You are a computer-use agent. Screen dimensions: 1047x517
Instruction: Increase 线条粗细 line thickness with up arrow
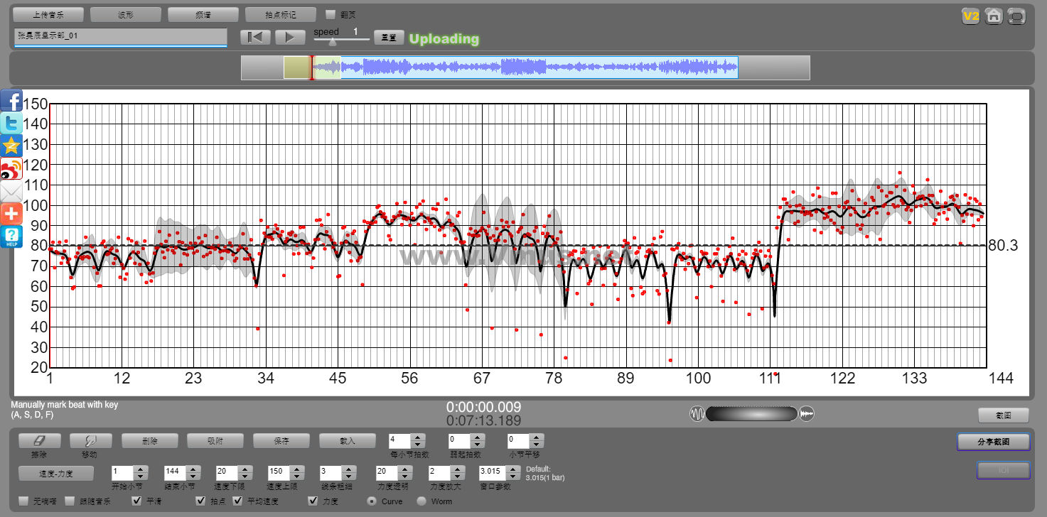[346, 469]
